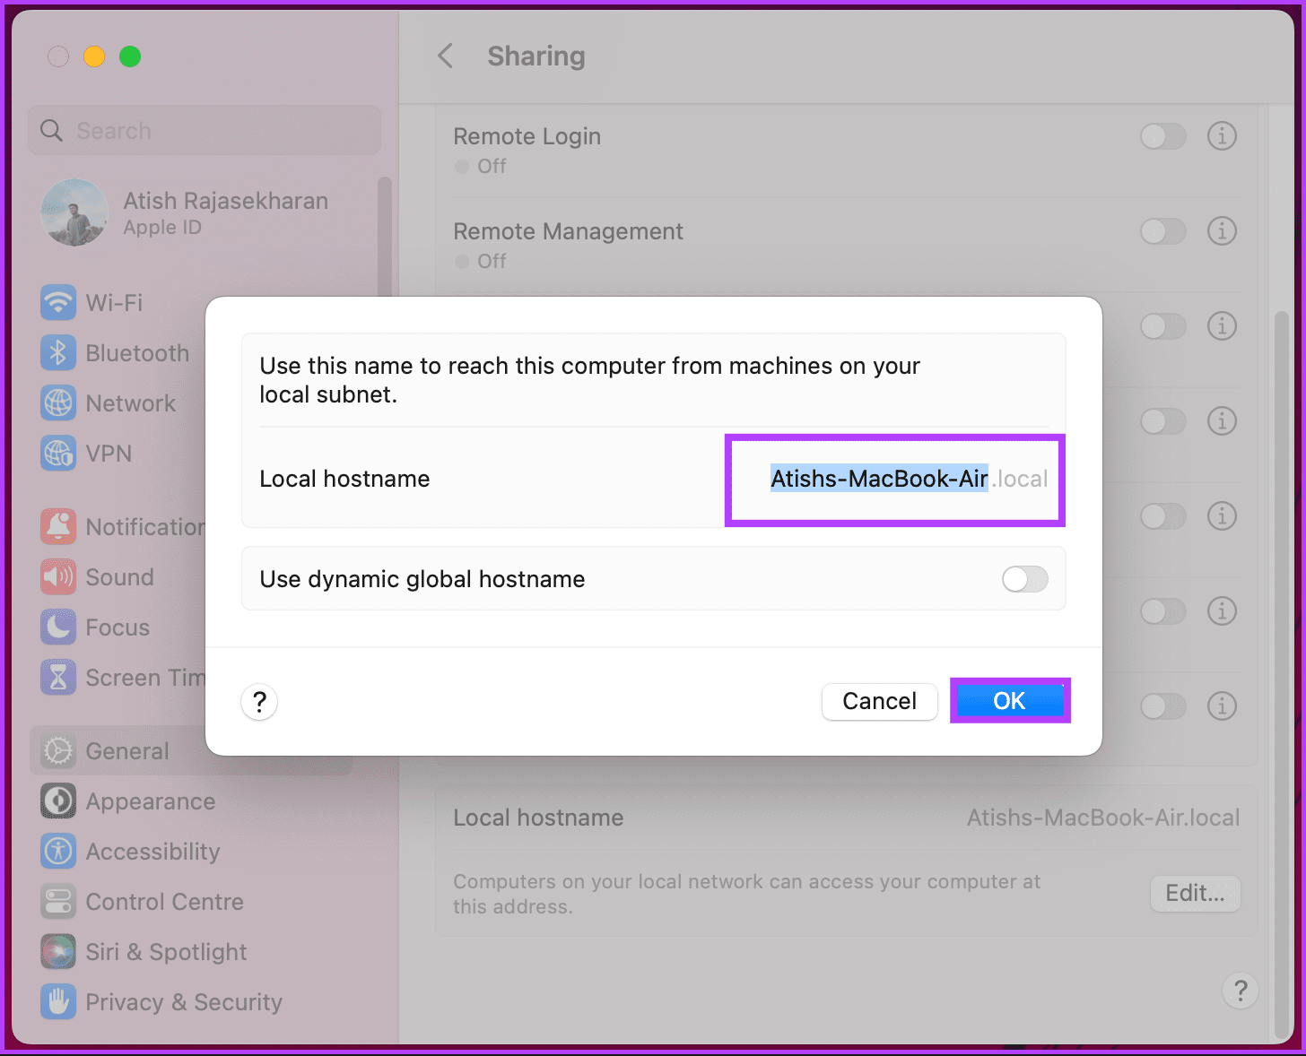This screenshot has width=1306, height=1056.
Task: Click the Accessibility icon
Action: [x=58, y=852]
